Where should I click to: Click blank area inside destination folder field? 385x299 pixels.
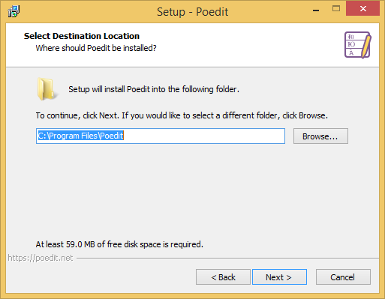(204, 136)
